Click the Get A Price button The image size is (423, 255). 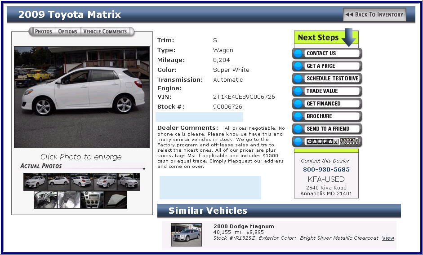[x=327, y=66]
